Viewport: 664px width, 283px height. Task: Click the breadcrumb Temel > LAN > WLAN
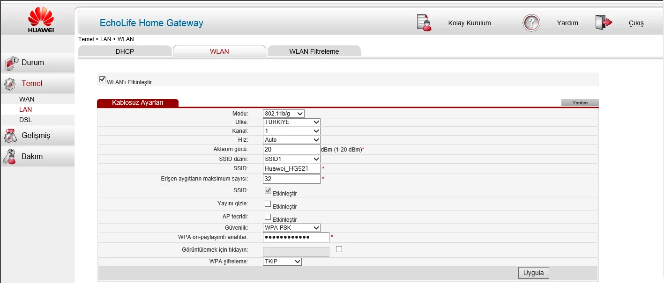pos(106,39)
